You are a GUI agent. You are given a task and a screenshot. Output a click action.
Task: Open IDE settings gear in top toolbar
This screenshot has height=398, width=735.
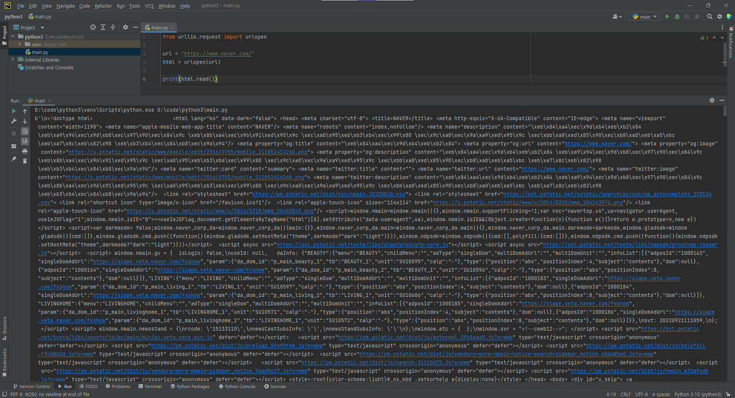point(720,17)
